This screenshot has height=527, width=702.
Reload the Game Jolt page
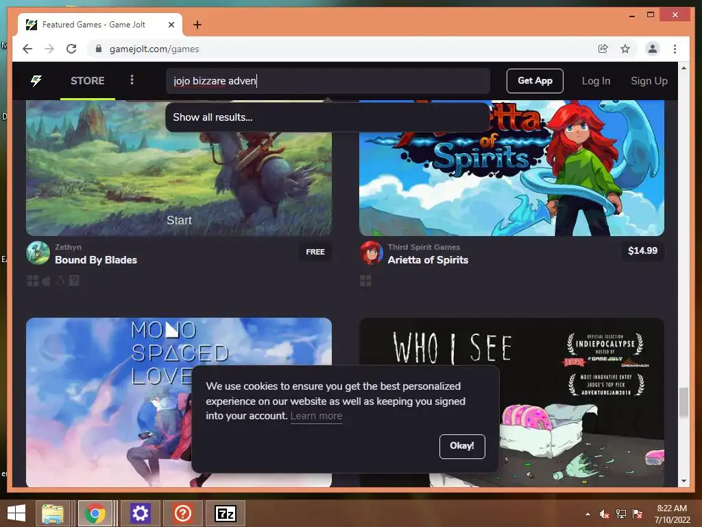(71, 49)
